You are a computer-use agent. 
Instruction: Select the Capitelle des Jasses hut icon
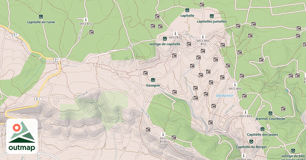click(x=262, y=129)
